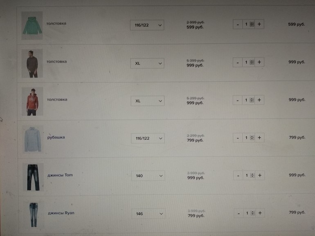Click plus button for джинсы Ryan
Viewport: 315px width, 236px height.
(259, 213)
